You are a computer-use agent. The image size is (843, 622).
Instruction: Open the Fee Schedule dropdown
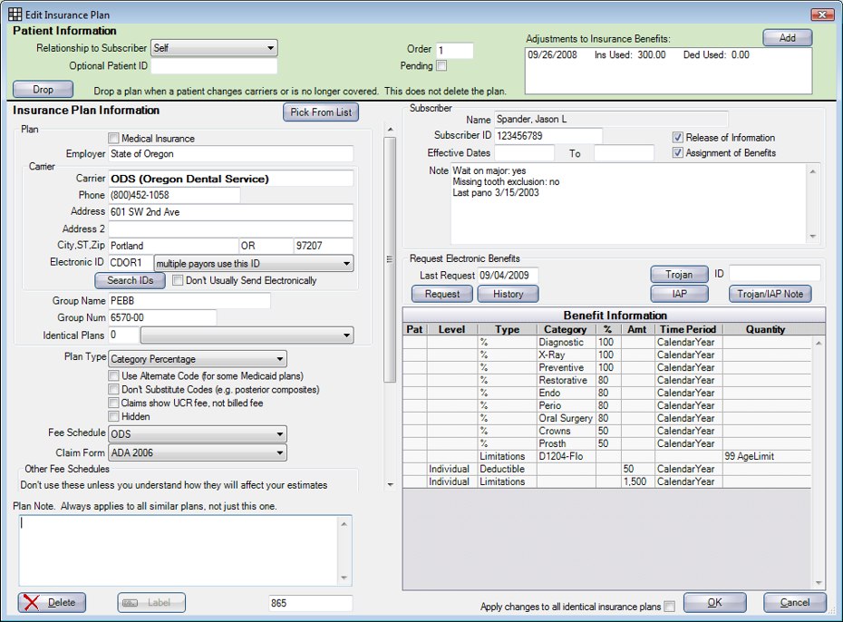click(x=197, y=434)
